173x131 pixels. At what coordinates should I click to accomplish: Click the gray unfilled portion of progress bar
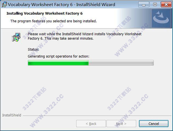pos(121,63)
